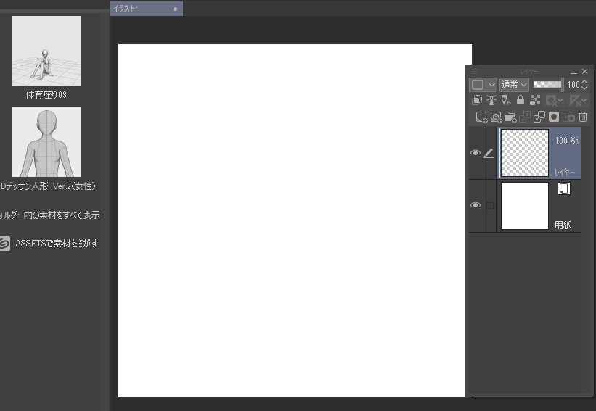Select the 体育座り03 pose thumbnail
The height and width of the screenshot is (411, 596).
46,51
